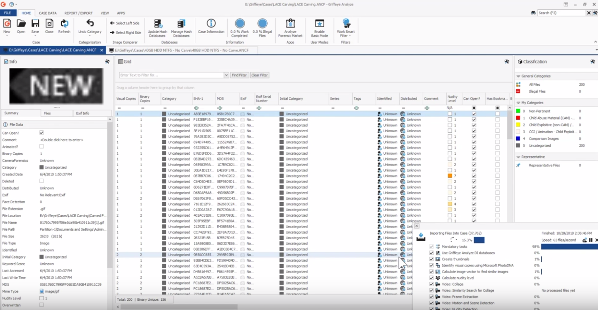Viewport: 598px width, 310px height.
Task: Click the Clear Filter button
Action: [259, 75]
